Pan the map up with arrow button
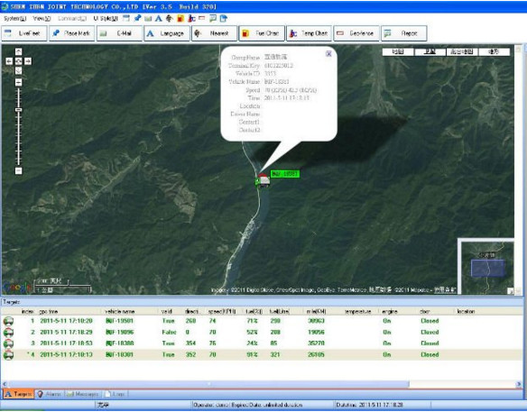This screenshot has height=412, width=527. pyautogui.click(x=18, y=51)
